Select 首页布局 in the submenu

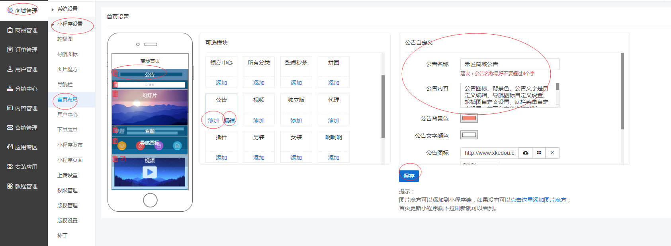[x=67, y=100]
